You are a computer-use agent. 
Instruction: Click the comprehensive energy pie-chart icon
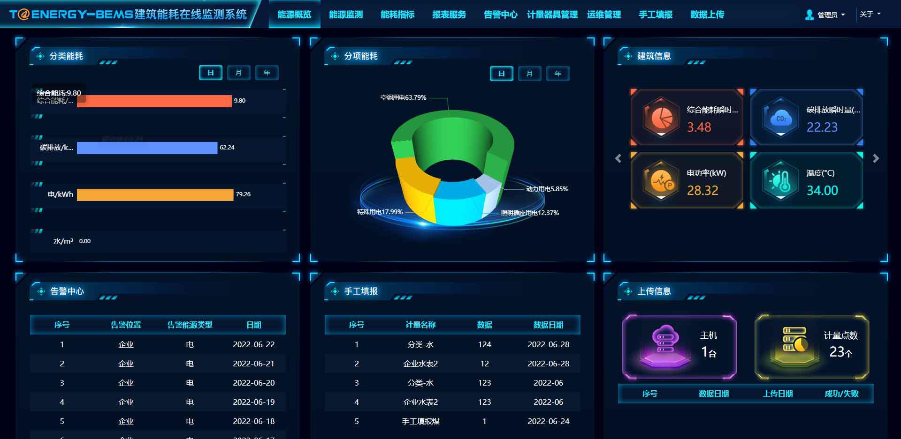pyautogui.click(x=661, y=117)
